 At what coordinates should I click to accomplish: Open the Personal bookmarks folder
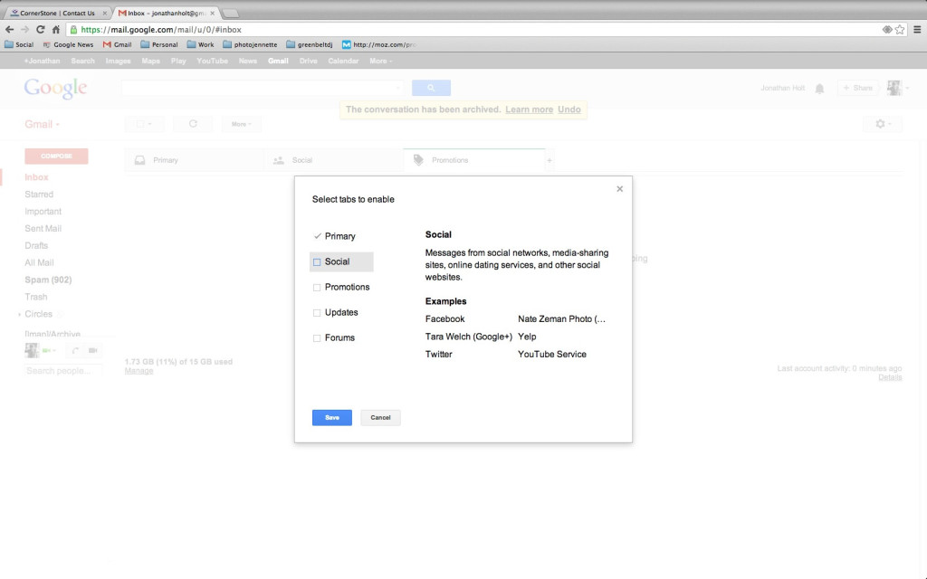pos(159,44)
